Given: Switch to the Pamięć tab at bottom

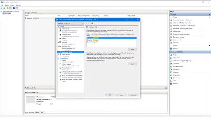Looking at the screenshot, I should 37,112.
